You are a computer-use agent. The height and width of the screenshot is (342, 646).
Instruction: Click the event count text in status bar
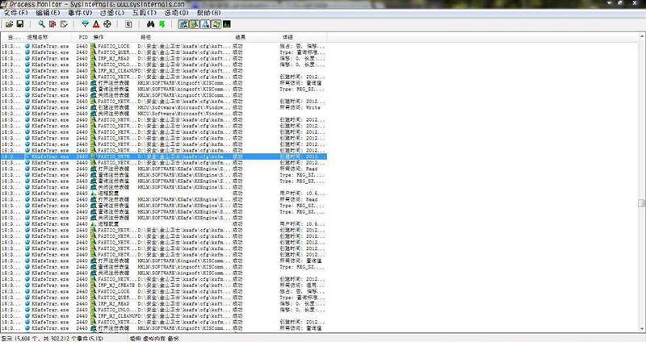click(52, 338)
